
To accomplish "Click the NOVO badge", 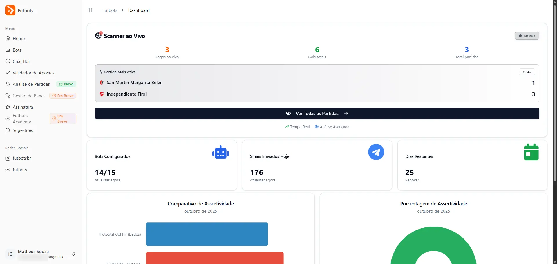I will pyautogui.click(x=527, y=36).
